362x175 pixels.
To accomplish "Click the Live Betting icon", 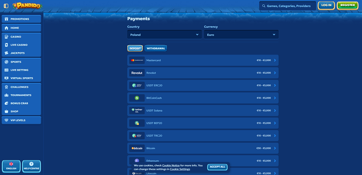I will point(6,70).
